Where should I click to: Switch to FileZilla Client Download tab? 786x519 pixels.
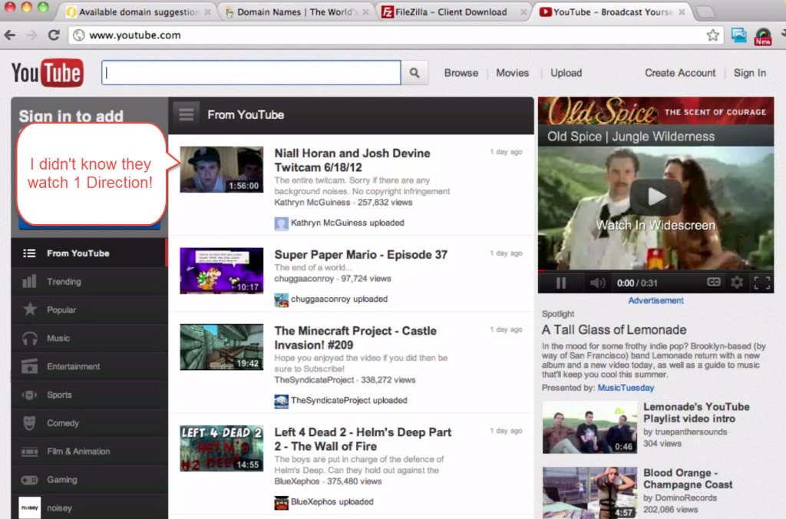tap(454, 12)
